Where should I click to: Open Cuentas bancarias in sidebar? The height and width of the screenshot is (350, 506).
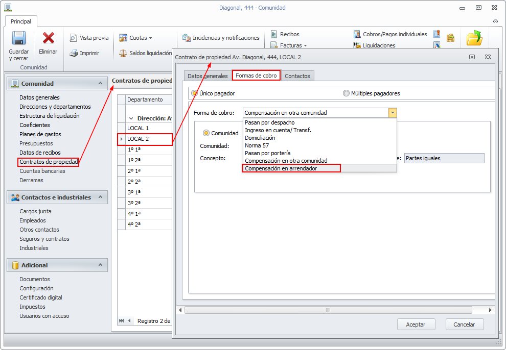pos(42,171)
